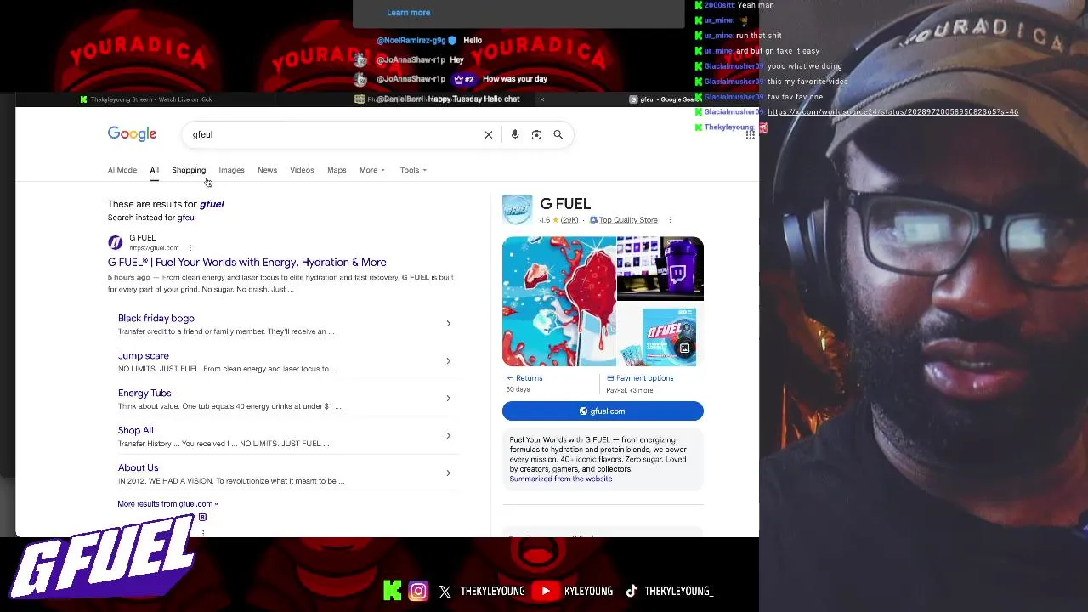Image resolution: width=1088 pixels, height=612 pixels.
Task: Open the G FUEL Fuel Your Worlds result
Action: (246, 263)
